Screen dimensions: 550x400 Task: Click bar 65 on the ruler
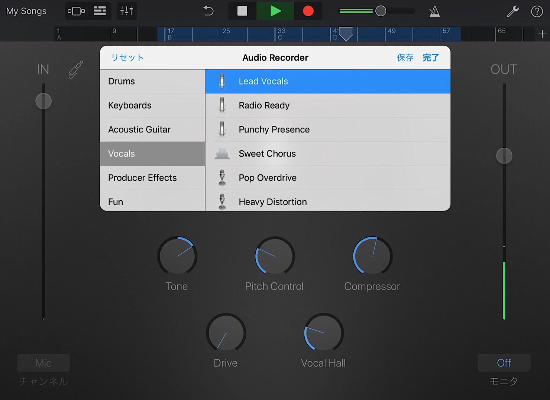click(x=502, y=31)
